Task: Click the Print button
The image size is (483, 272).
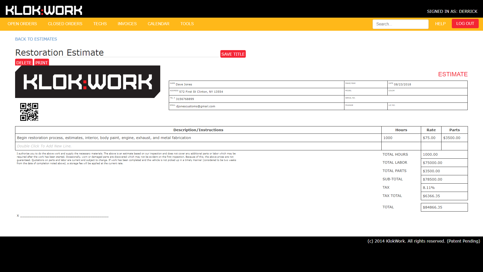Action: [x=42, y=62]
